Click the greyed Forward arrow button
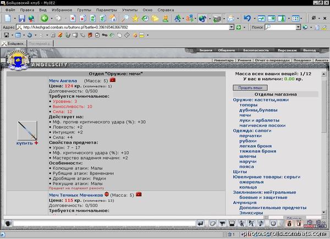Image resolution: width=330 pixels, height=239 pixels. (x=58, y=19)
